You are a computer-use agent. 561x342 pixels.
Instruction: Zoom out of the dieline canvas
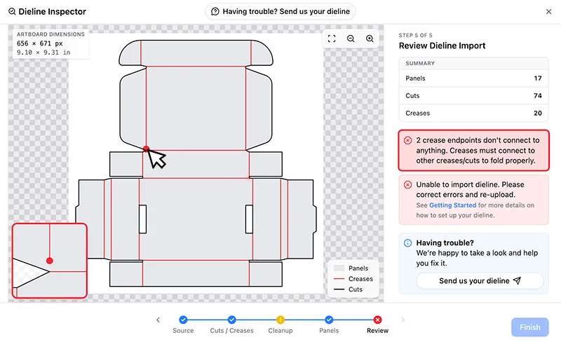click(351, 39)
